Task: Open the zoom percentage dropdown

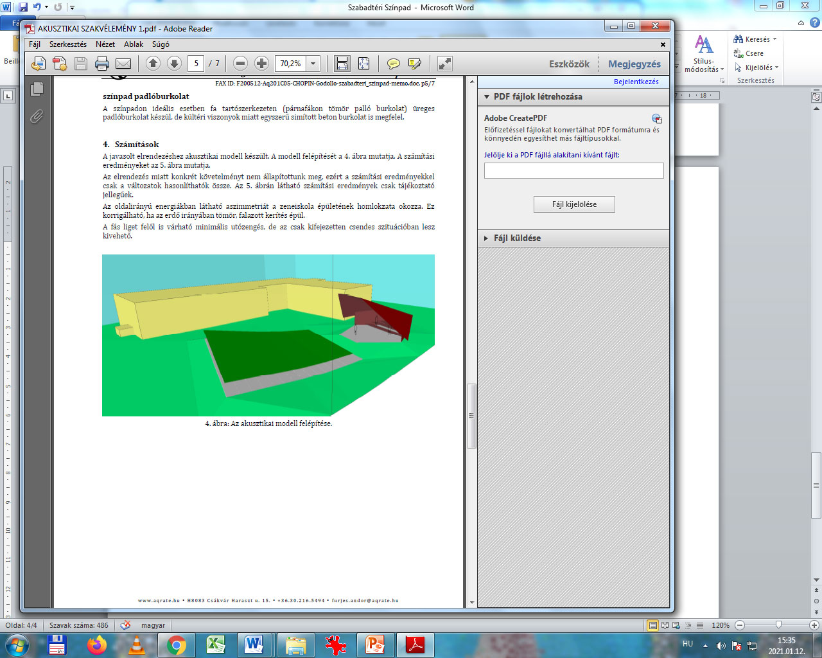Action: tap(313, 64)
